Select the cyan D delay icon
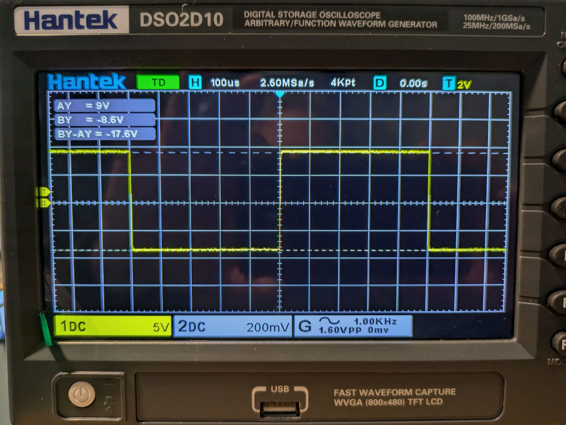Screen dimensions: 566x425 coord(380,83)
